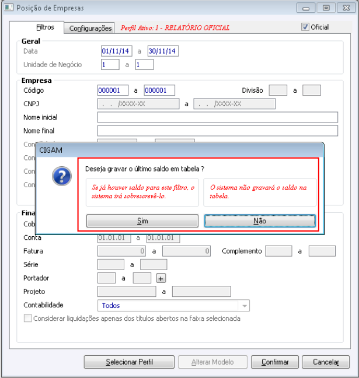
Task: Click the first Série field
Action: coord(111,265)
